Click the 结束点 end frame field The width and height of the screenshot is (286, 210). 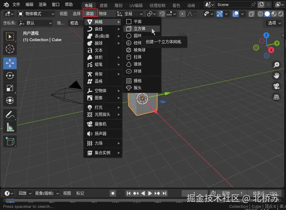(264, 193)
